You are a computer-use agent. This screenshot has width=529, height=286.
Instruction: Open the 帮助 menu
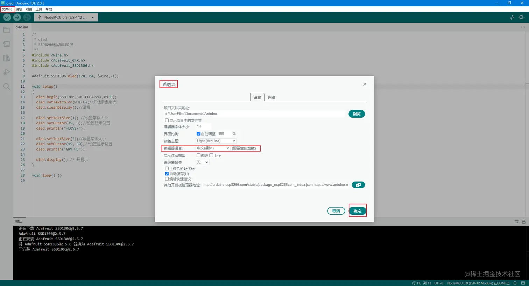[x=49, y=9]
